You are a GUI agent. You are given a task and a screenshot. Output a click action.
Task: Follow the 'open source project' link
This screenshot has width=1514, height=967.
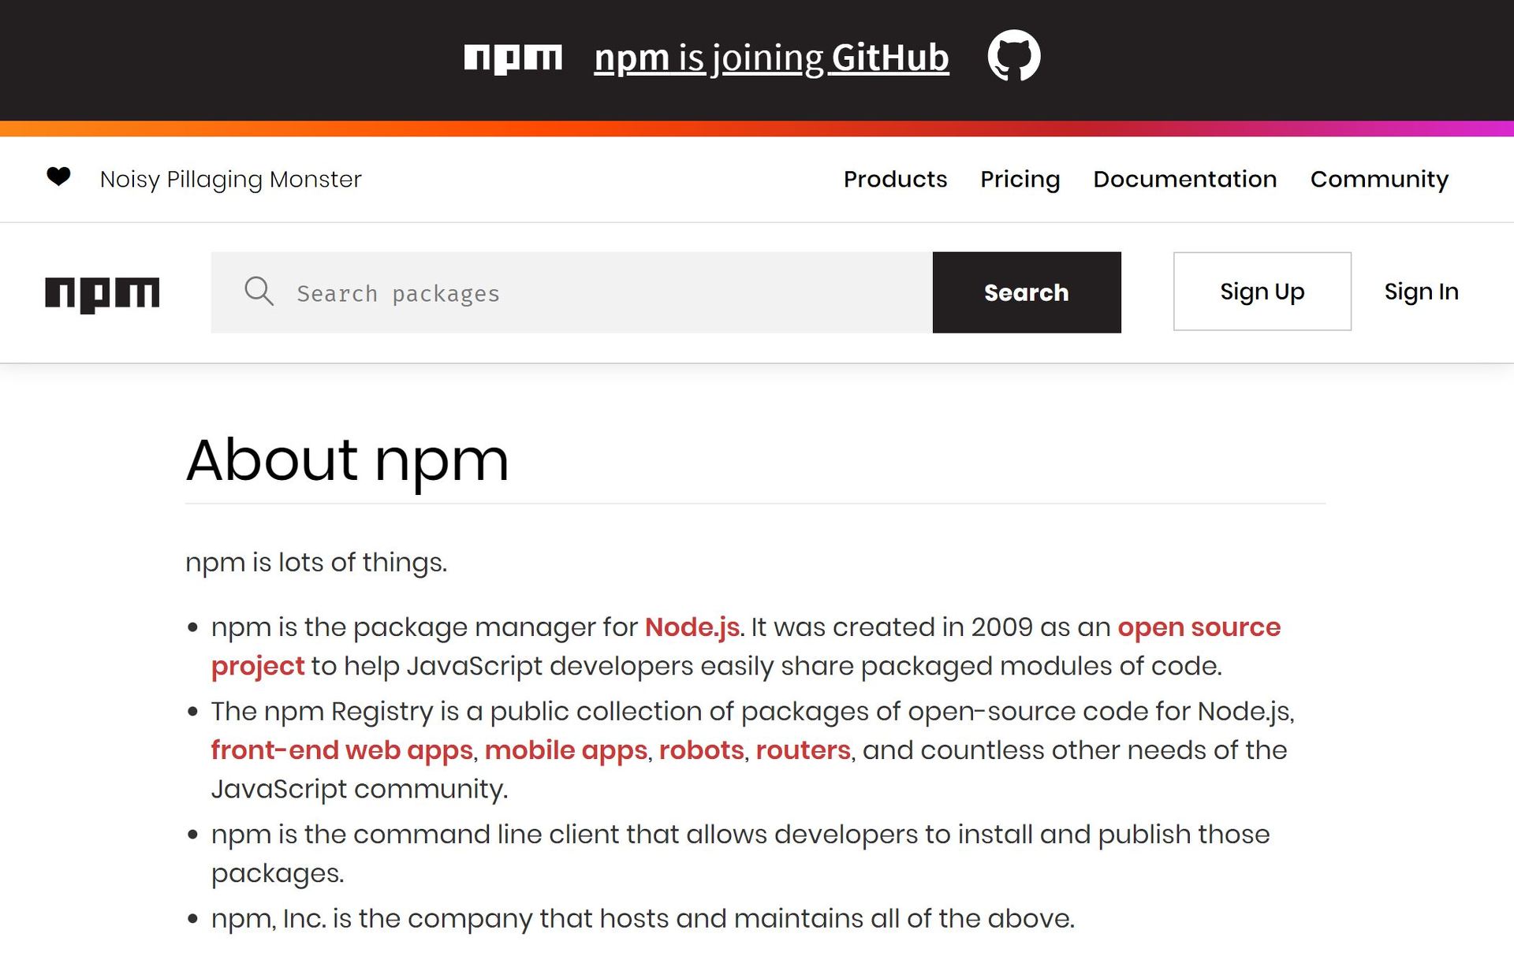tap(1199, 627)
